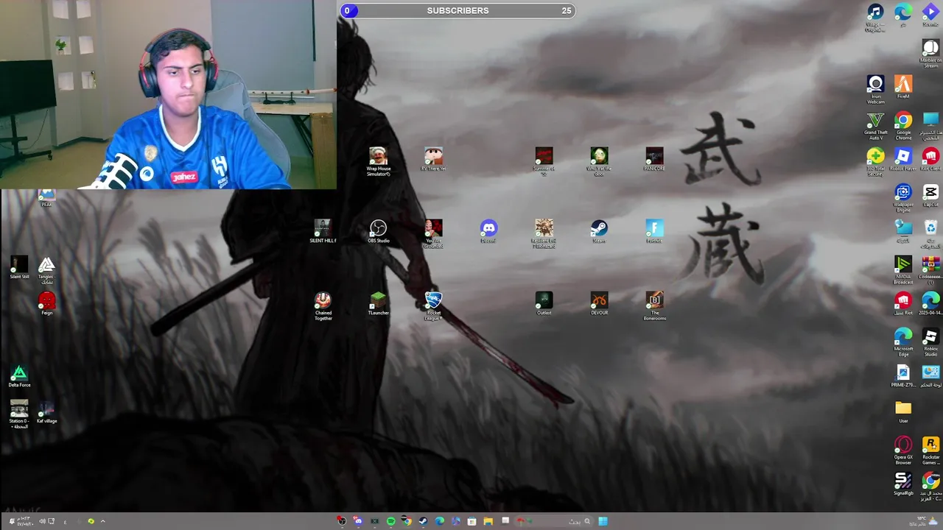
Task: Open the Silent Still desktop icon
Action: (19, 267)
